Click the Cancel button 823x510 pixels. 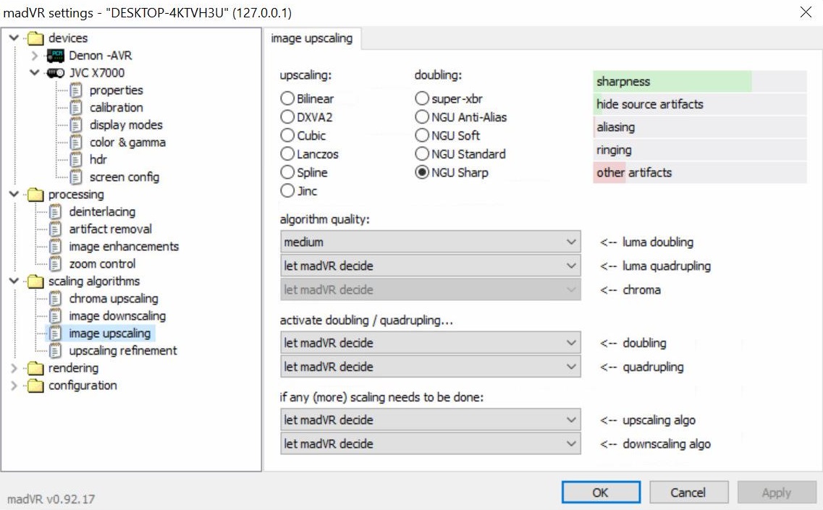[x=688, y=493]
